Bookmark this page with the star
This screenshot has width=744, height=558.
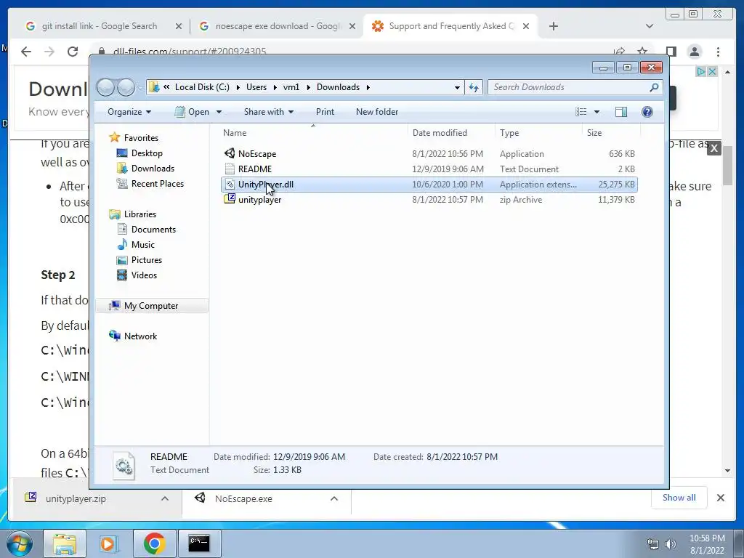coord(642,52)
